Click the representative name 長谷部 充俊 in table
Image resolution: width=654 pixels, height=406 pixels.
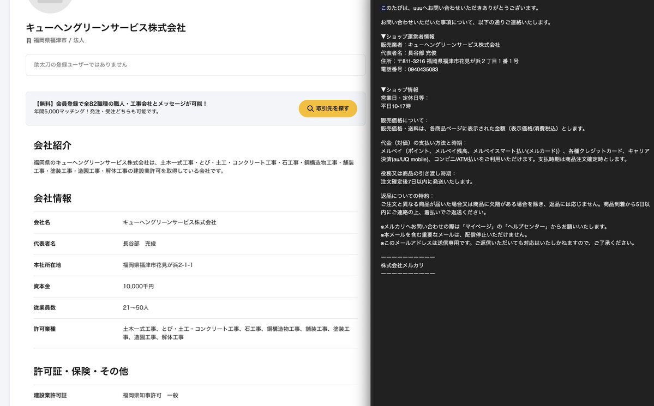coord(139,244)
